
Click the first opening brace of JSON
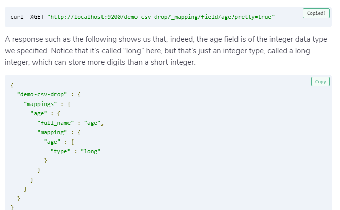pyautogui.click(x=12, y=85)
